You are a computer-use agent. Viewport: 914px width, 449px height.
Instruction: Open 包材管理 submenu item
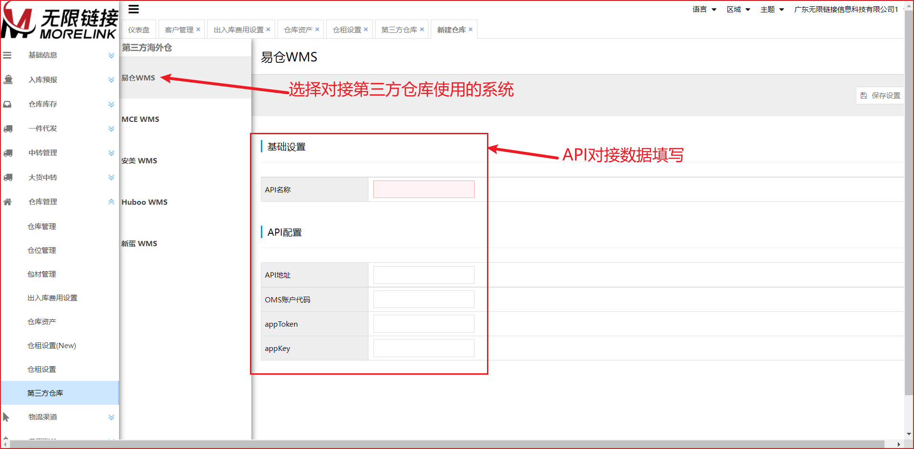click(x=42, y=274)
